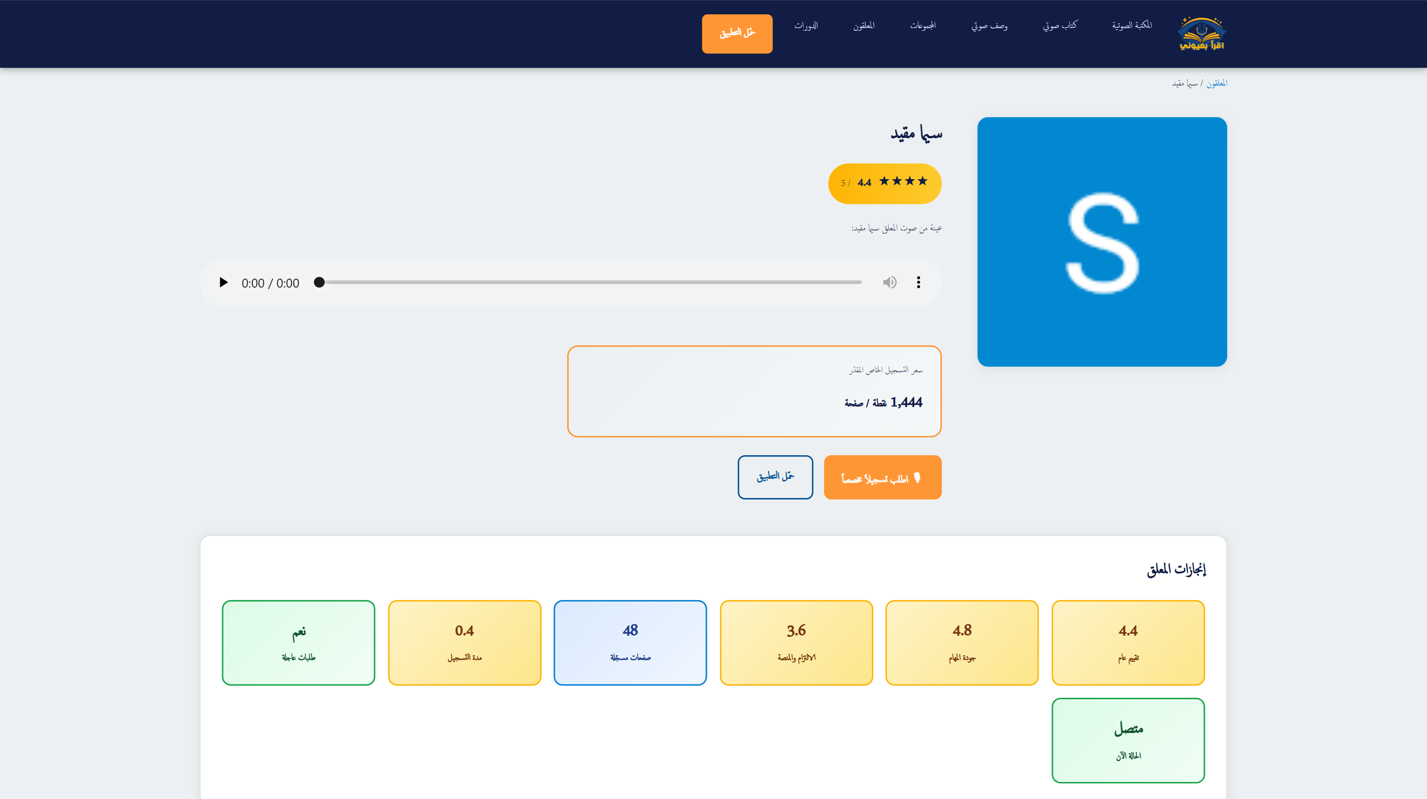Click the اقرأ بعيوني site logo

pos(1201,34)
